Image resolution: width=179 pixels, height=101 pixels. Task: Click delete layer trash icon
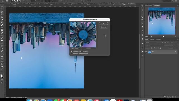[176, 97]
